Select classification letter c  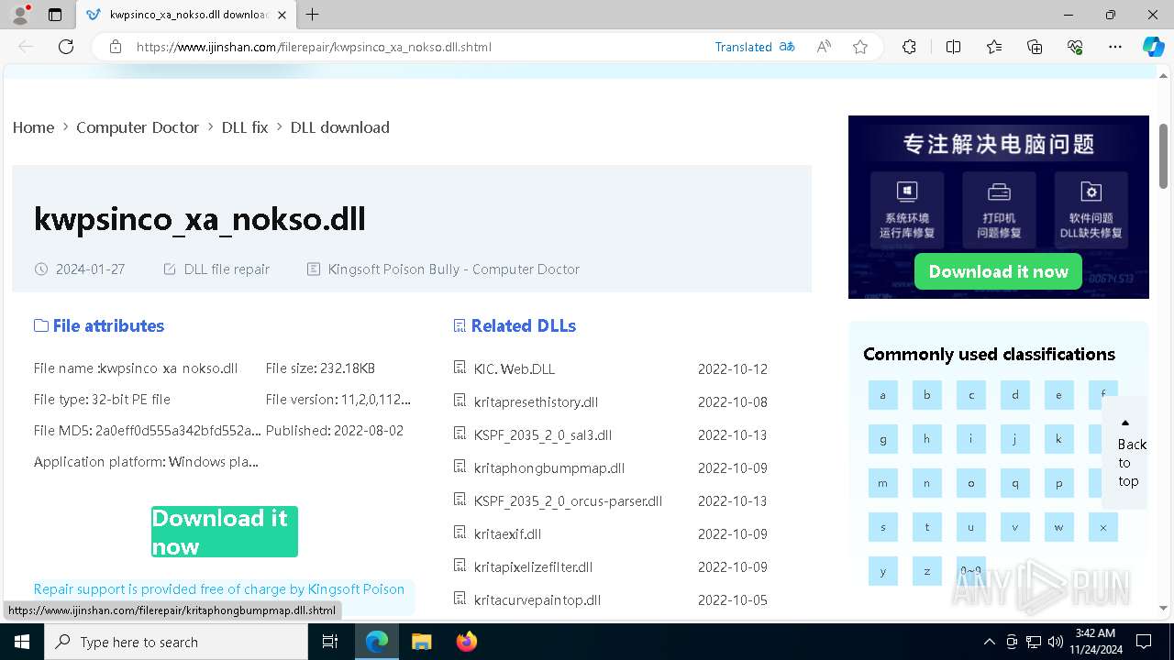tap(971, 395)
